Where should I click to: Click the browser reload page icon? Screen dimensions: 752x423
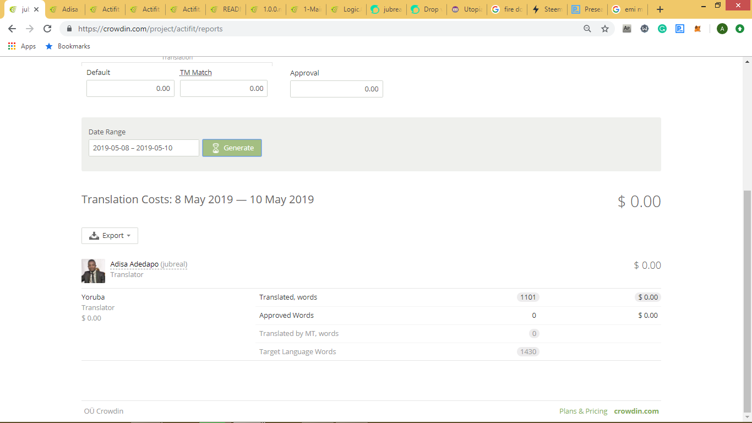[x=47, y=29]
